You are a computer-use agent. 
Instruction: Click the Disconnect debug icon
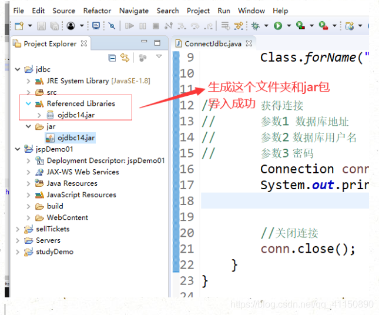point(169,26)
